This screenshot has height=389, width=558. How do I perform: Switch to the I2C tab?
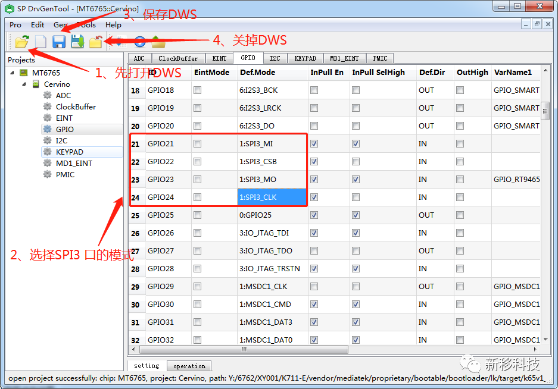pyautogui.click(x=275, y=58)
